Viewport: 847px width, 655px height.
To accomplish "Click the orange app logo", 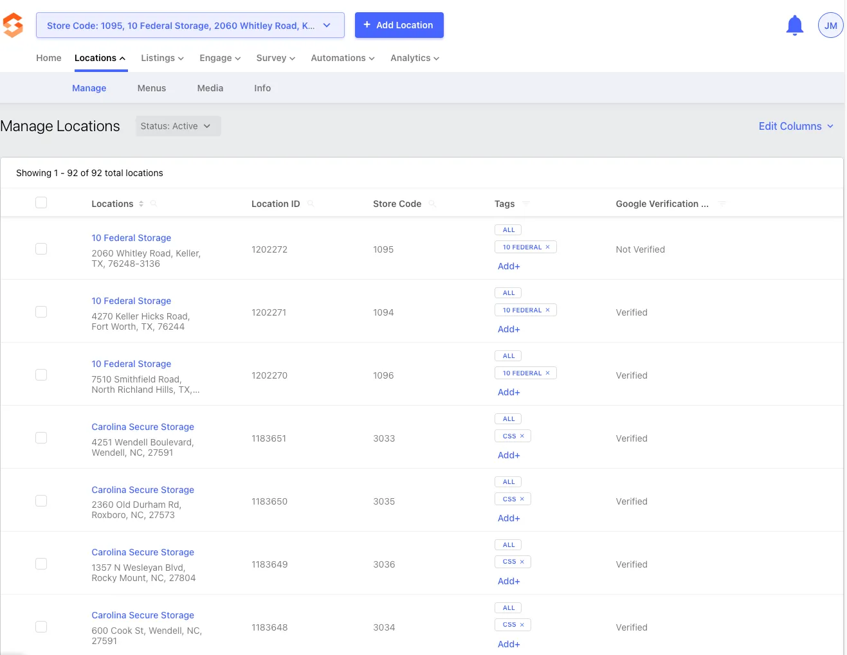I will click(x=13, y=25).
